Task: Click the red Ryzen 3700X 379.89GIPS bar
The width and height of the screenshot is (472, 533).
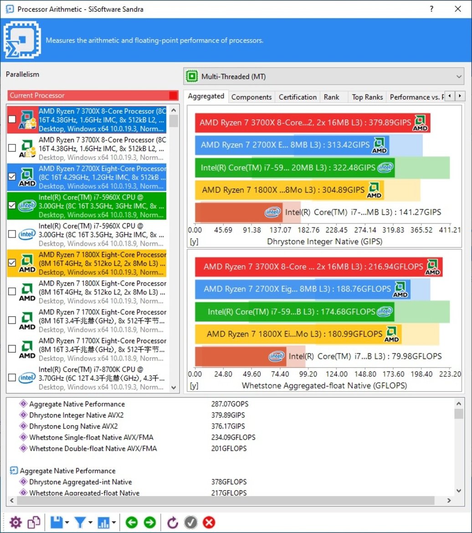Action: click(313, 123)
